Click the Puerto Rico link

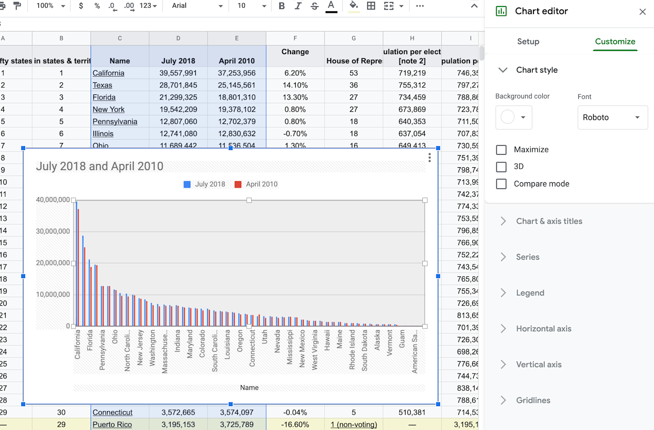[x=112, y=424]
